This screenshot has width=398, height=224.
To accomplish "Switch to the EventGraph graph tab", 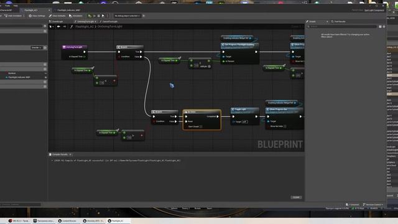I will click(x=57, y=22).
